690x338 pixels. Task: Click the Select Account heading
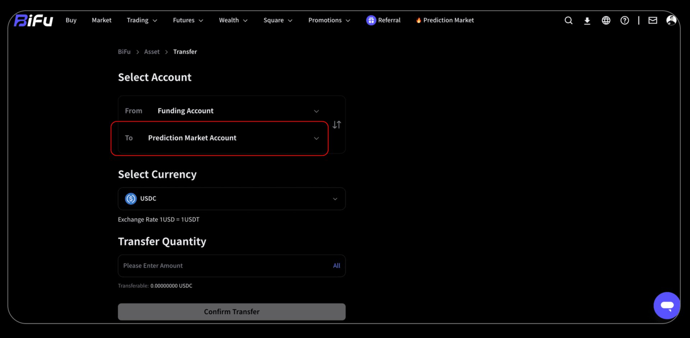(155, 77)
